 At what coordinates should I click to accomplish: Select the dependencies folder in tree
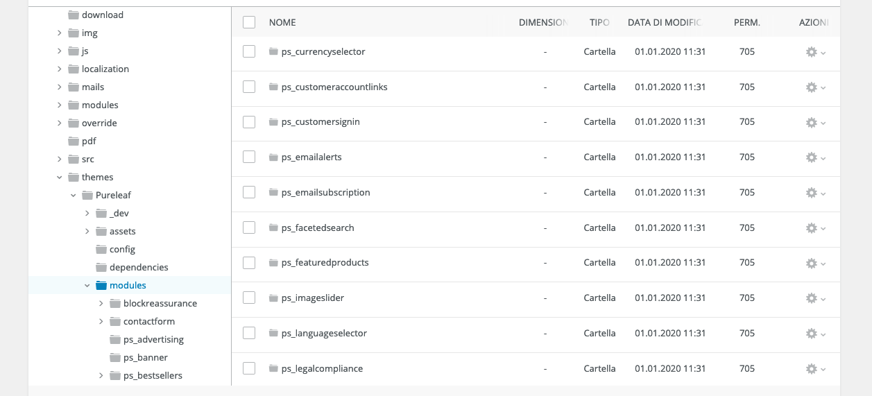click(139, 267)
